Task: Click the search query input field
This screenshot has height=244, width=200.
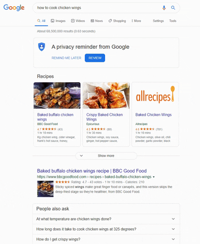Action: [98, 8]
